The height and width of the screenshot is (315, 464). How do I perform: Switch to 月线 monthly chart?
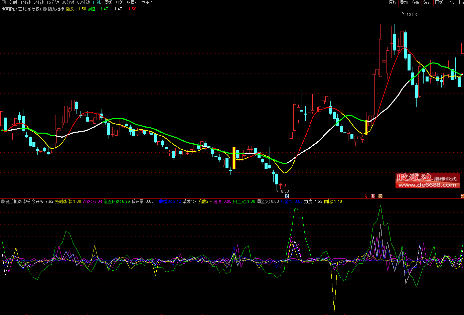119,2
